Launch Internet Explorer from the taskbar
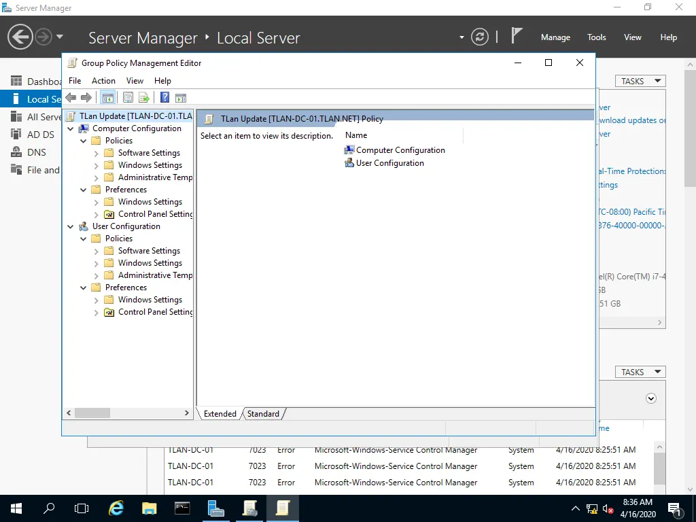The height and width of the screenshot is (522, 696). 116,508
